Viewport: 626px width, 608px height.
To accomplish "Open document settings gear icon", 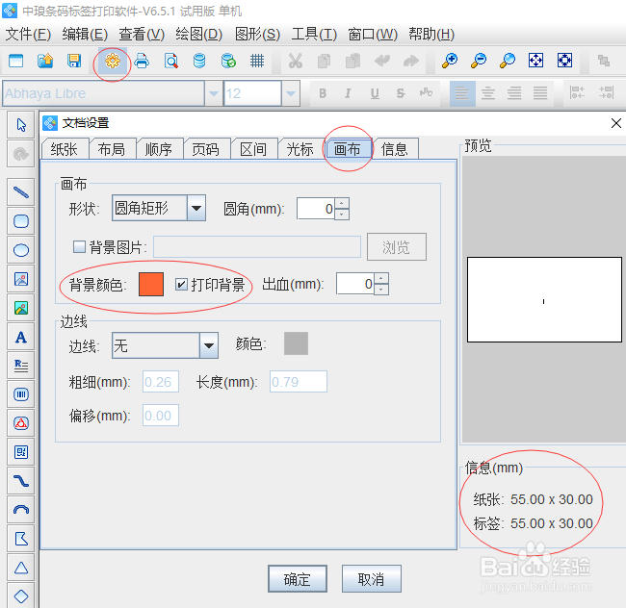I will tap(112, 61).
